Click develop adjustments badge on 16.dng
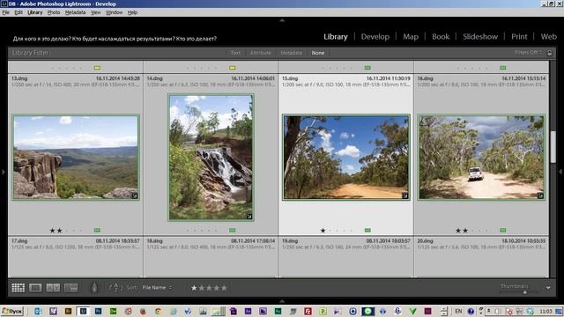The width and height of the screenshot is (564, 317). [x=540, y=195]
